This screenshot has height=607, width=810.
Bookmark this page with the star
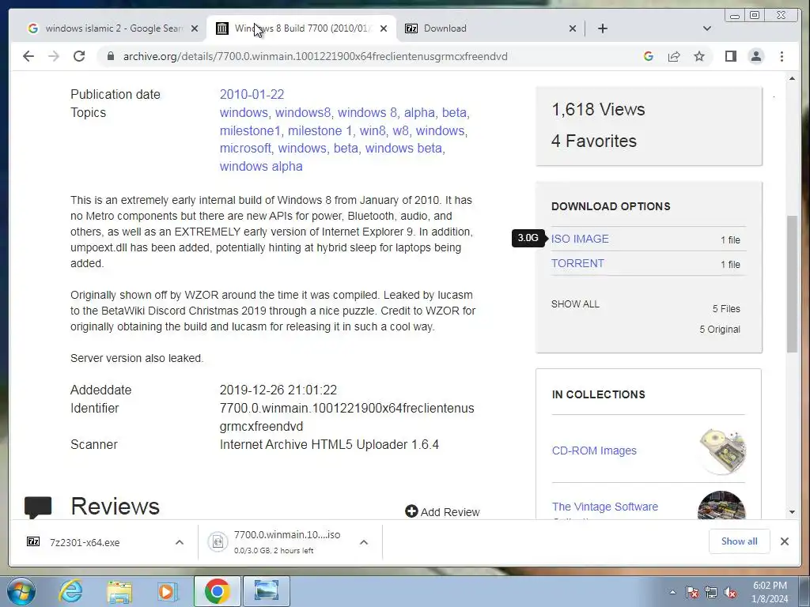coord(699,56)
